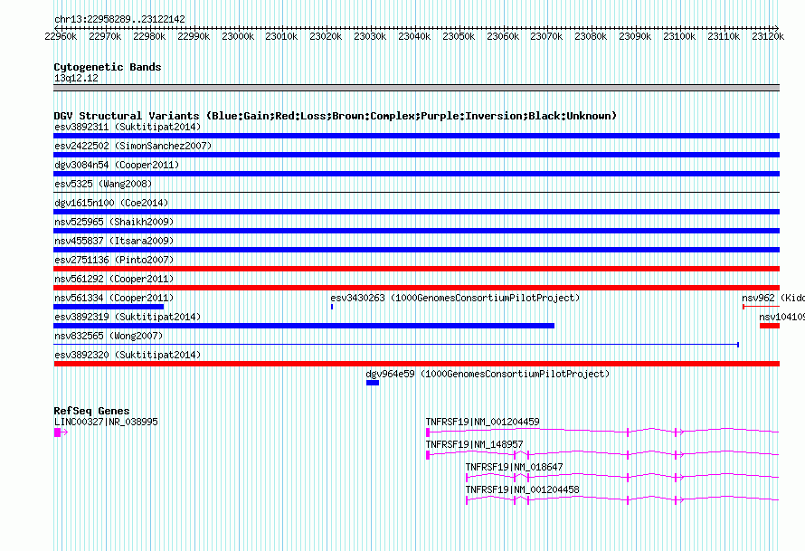This screenshot has width=805, height=551.
Task: Click the esv3892311 (Suktitipat2014) label text
Action: point(128,127)
